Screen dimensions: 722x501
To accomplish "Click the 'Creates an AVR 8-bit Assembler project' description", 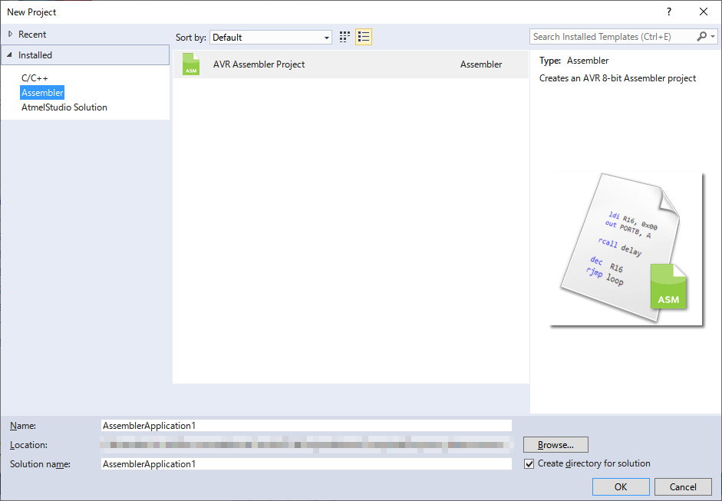I will click(618, 78).
